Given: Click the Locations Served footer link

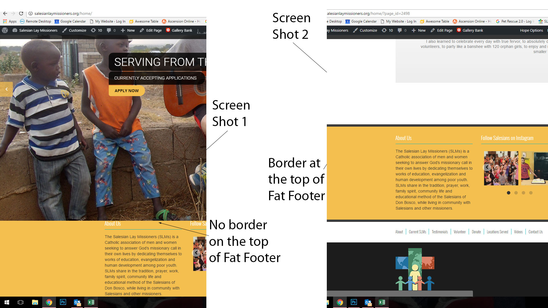Looking at the screenshot, I should [x=497, y=232].
